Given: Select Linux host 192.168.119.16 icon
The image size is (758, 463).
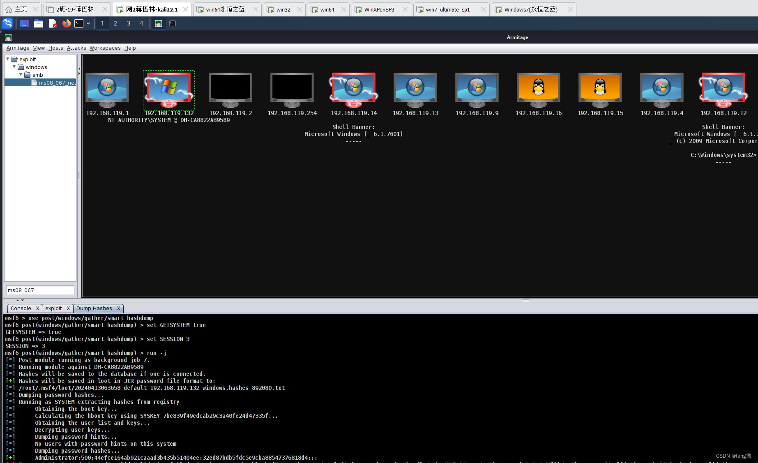Looking at the screenshot, I should [x=539, y=90].
